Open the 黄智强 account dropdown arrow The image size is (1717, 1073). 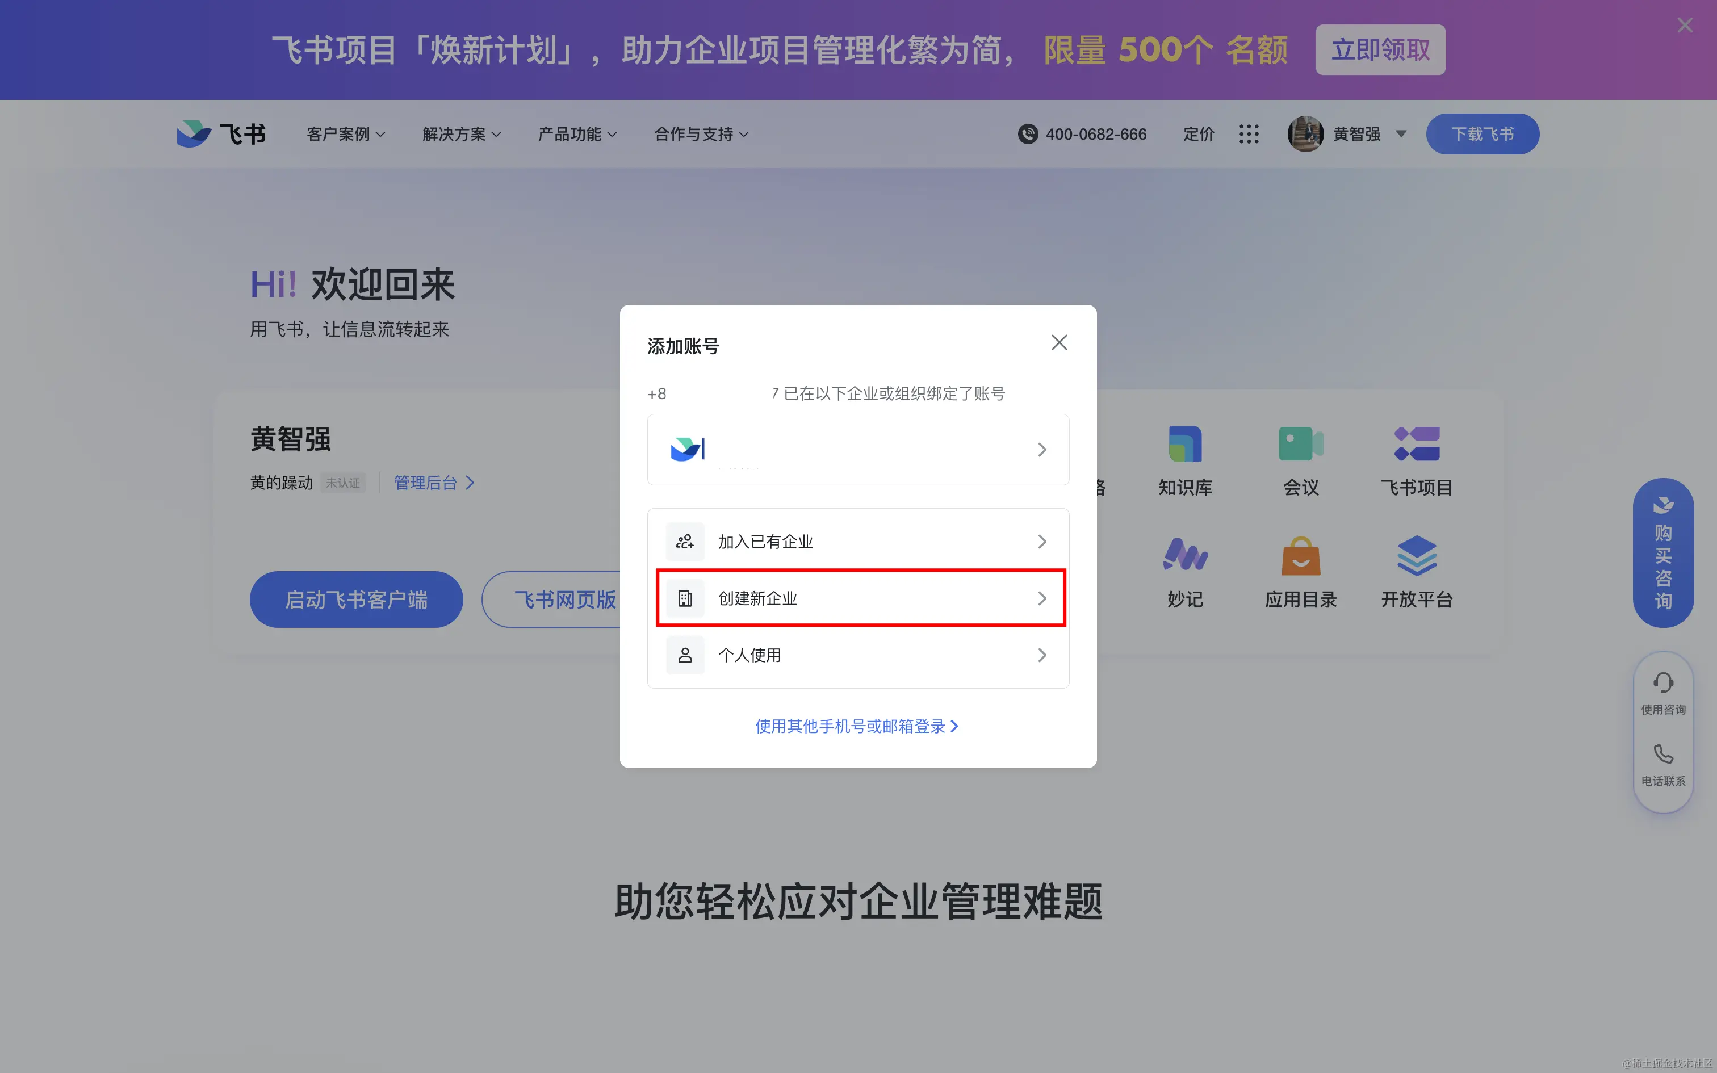click(x=1401, y=134)
